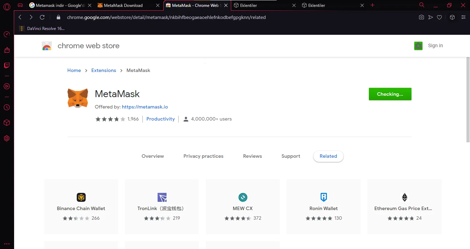Open the Reviews tab

coord(253,156)
